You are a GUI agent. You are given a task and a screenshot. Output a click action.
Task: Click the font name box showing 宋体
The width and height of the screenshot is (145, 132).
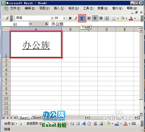(33, 18)
